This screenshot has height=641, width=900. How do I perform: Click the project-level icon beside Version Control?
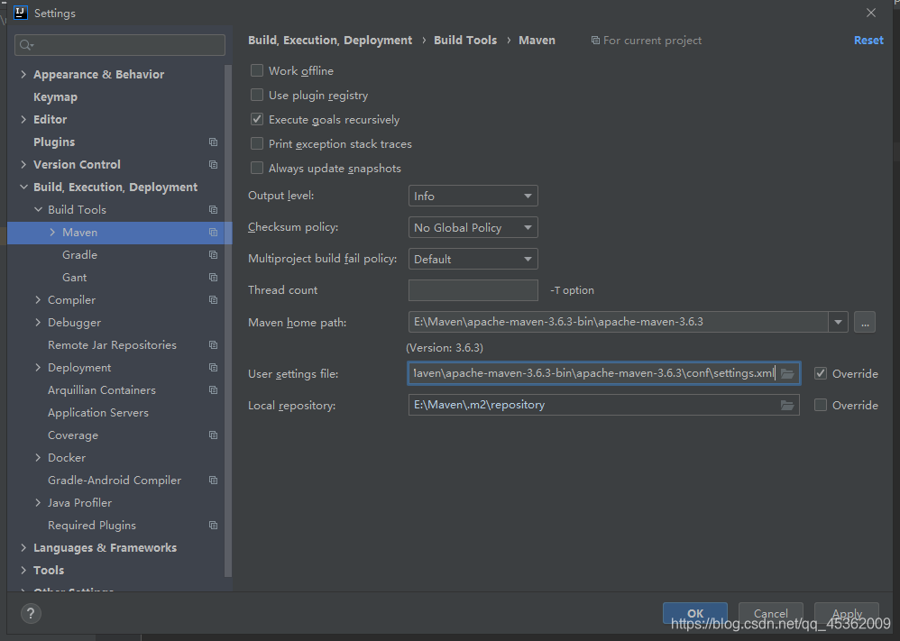tap(213, 165)
